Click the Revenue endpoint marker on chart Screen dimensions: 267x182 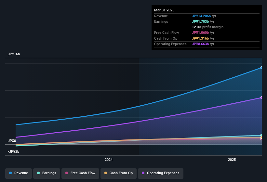(x=261, y=68)
